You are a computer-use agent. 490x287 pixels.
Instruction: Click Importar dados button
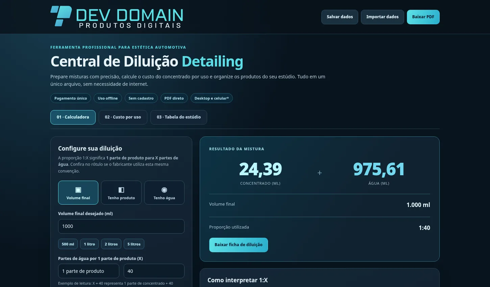(x=383, y=17)
